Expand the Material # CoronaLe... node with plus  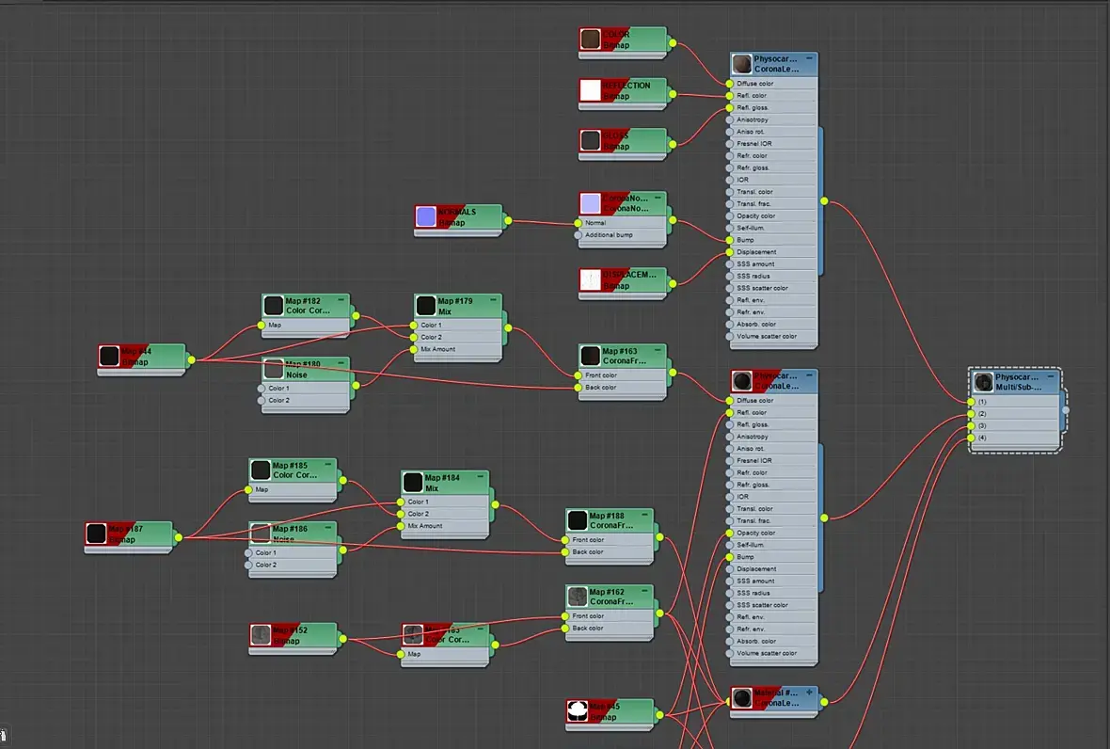pyautogui.click(x=809, y=693)
